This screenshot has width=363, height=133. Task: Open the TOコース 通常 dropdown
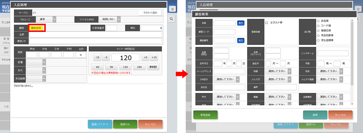[x=46, y=19]
